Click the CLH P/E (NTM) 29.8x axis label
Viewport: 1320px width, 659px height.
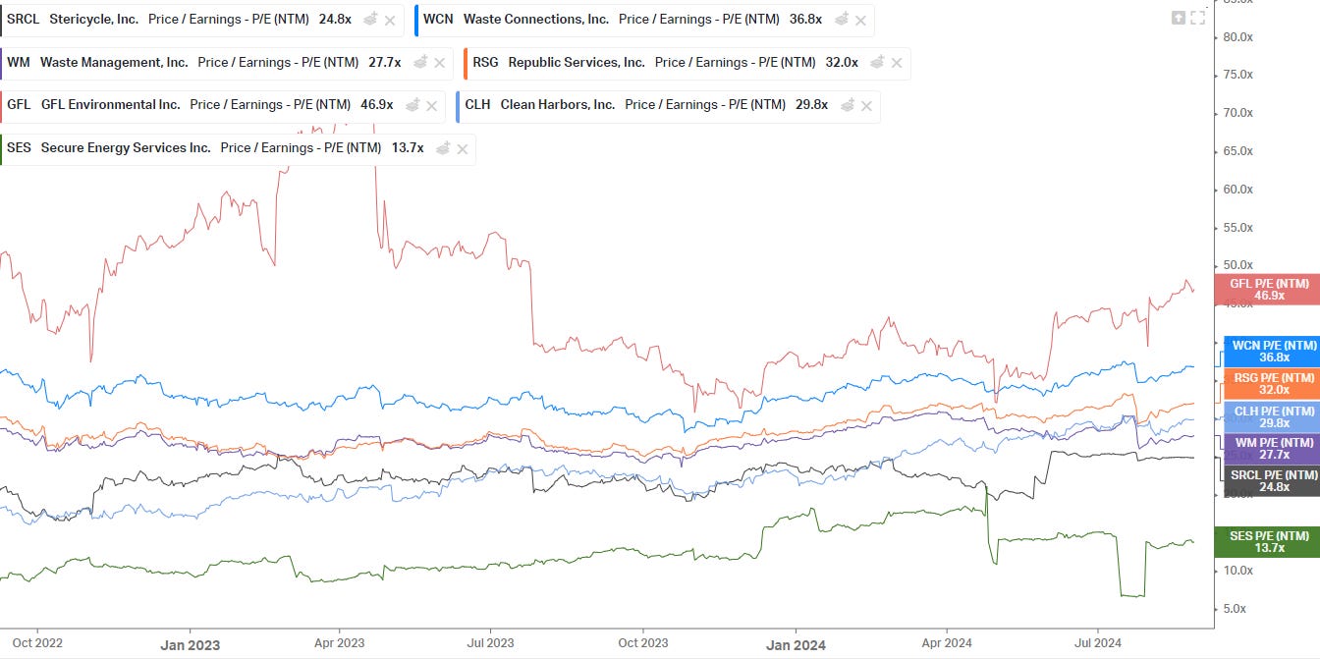point(1273,416)
